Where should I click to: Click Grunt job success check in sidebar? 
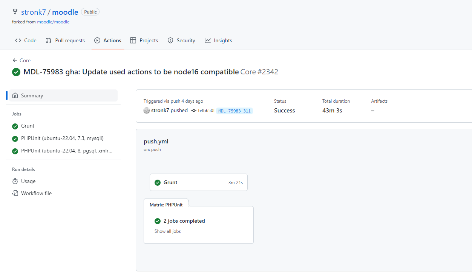(15, 126)
